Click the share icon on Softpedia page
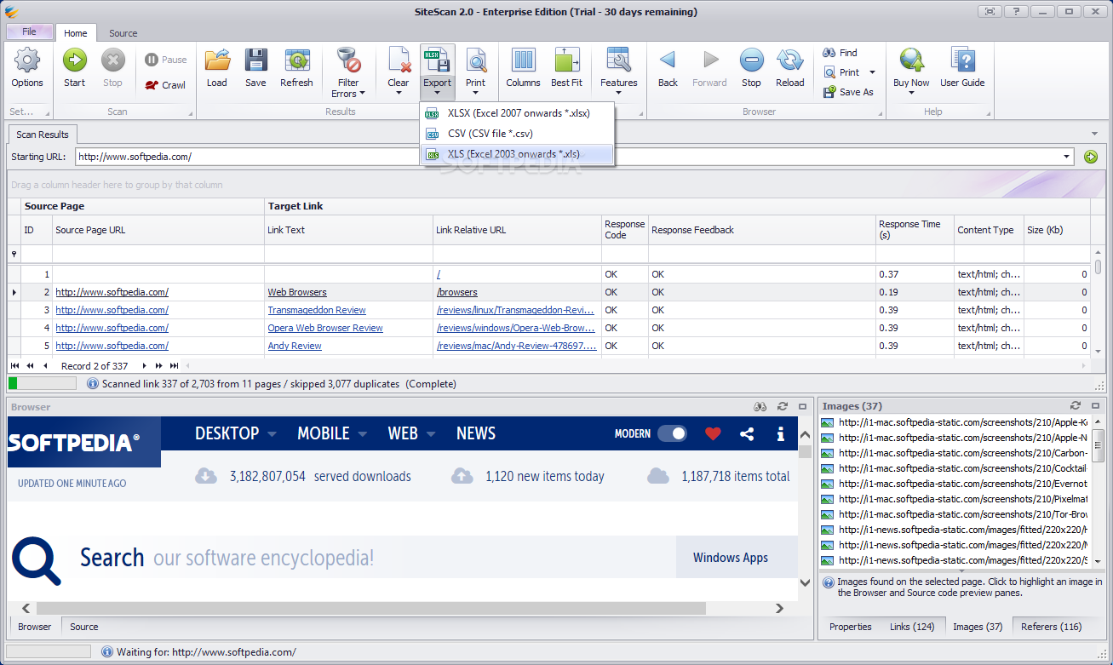The image size is (1113, 665). click(x=747, y=433)
